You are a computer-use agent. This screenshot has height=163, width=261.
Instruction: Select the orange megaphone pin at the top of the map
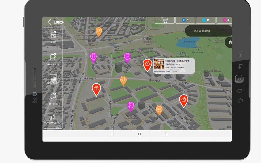[x=99, y=32]
